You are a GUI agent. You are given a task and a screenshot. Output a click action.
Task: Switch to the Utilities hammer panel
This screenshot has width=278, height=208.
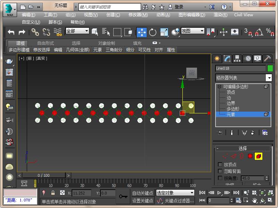[267, 58]
